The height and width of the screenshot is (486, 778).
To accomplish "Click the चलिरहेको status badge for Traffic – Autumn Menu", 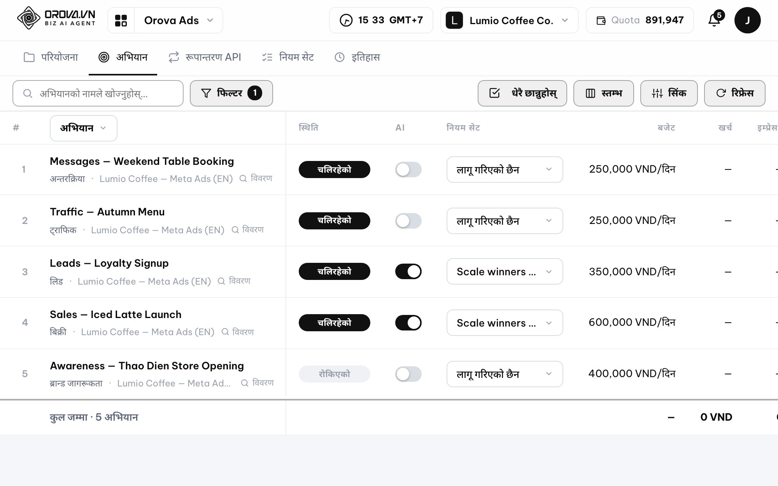I will 334,221.
